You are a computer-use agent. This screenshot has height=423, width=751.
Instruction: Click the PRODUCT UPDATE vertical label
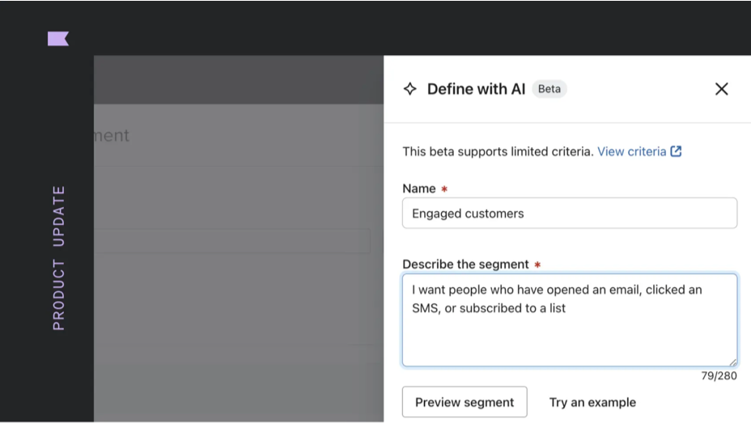(x=58, y=258)
